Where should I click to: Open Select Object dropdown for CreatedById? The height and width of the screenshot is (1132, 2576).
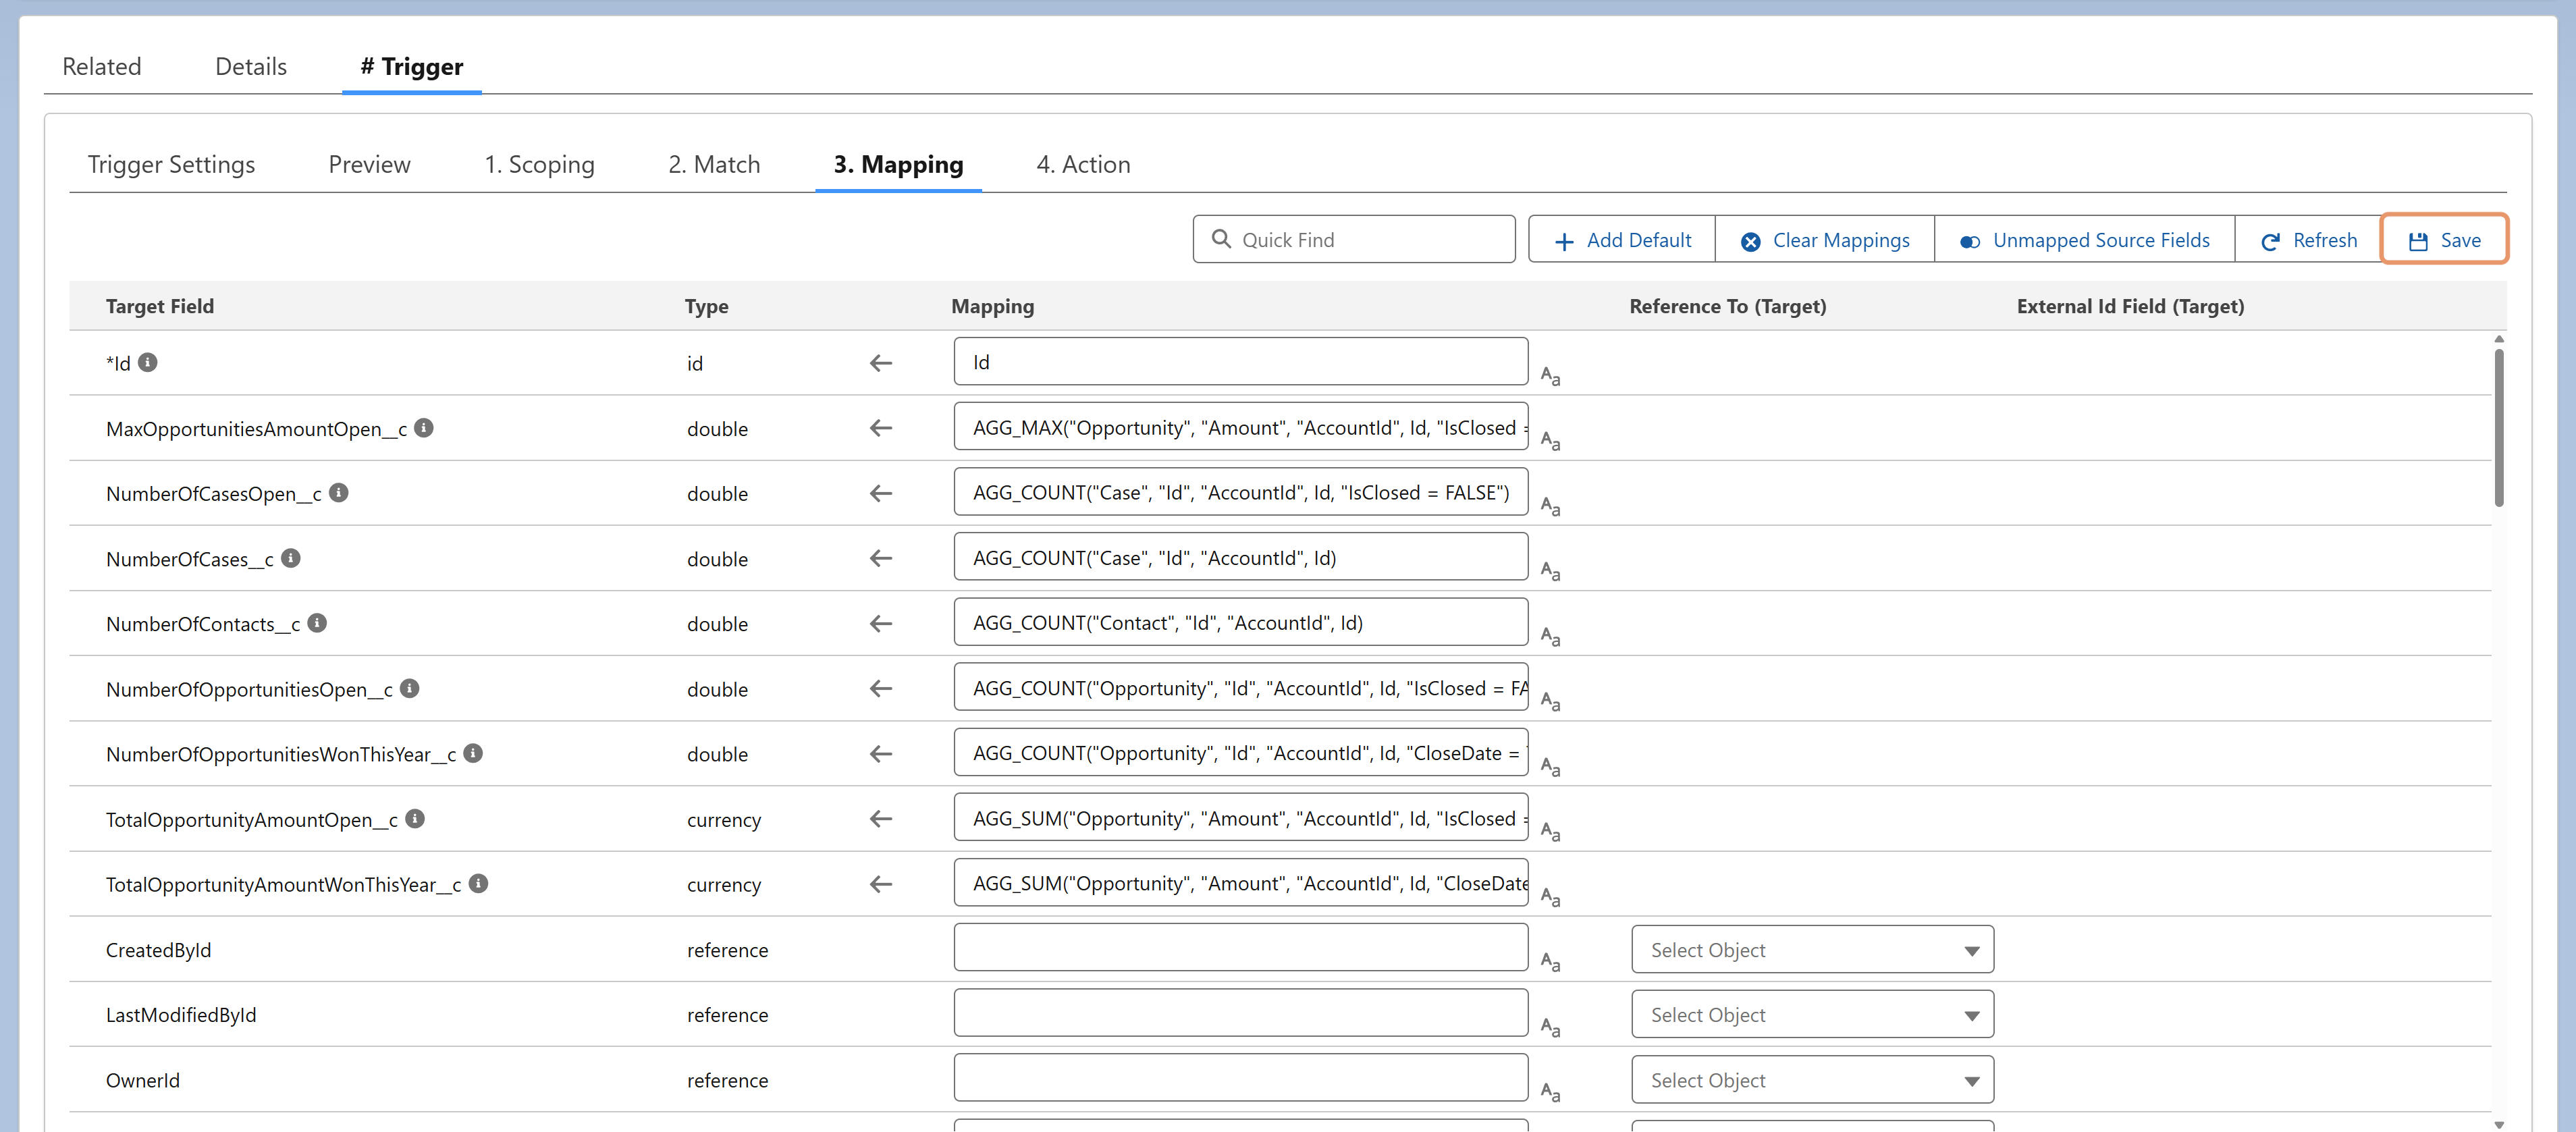(x=1812, y=950)
